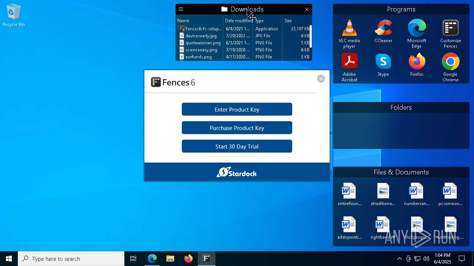The height and width of the screenshot is (266, 474).
Task: Open the volume control in tray
Action: coord(426,259)
